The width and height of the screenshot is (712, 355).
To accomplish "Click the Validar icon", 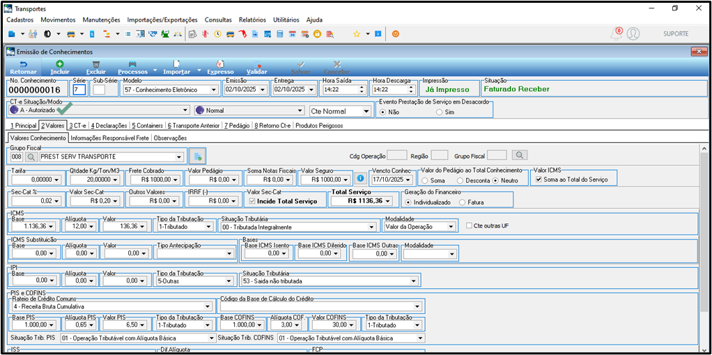I will pyautogui.click(x=256, y=65).
